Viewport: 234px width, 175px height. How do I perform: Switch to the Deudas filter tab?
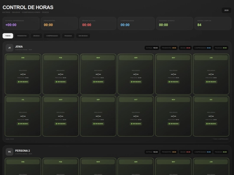36,36
